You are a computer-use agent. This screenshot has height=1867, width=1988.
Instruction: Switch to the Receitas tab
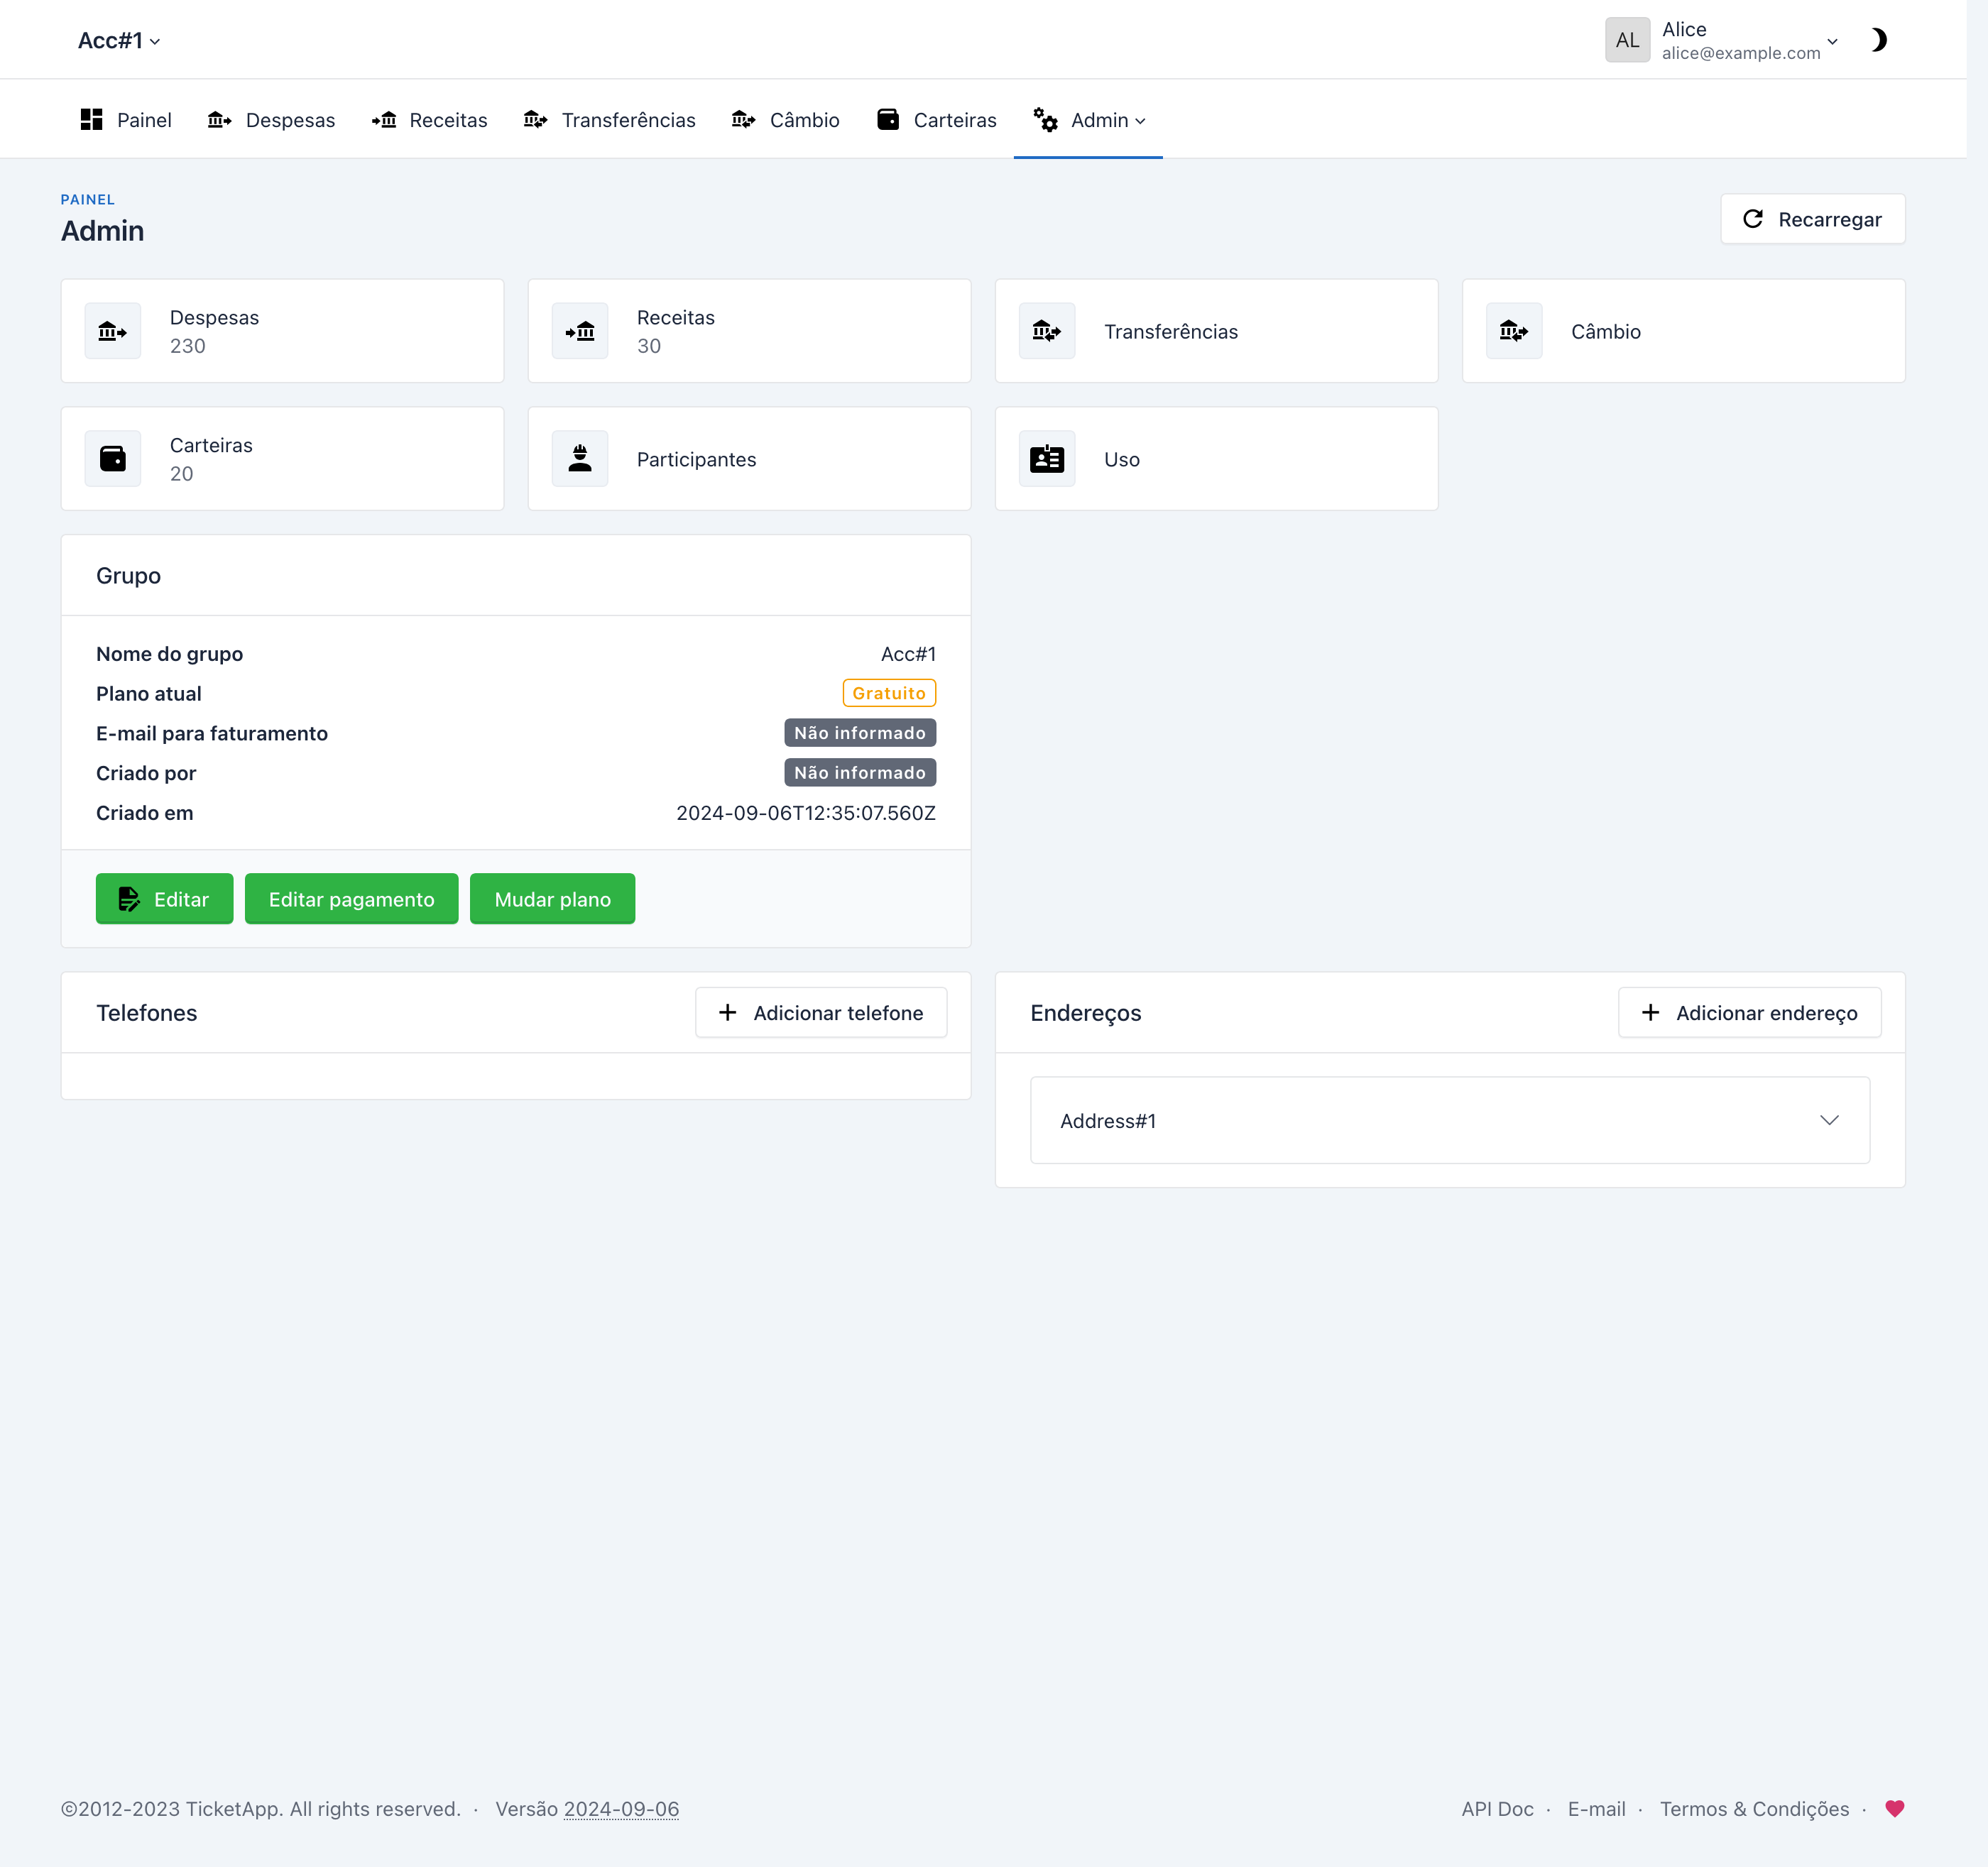click(429, 120)
